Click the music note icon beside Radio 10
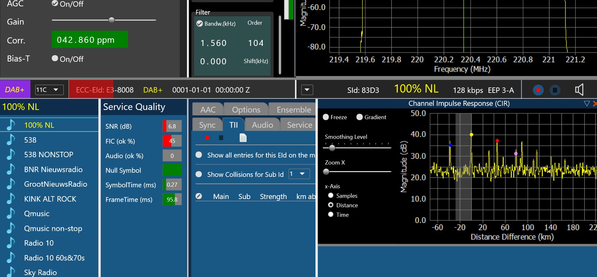The height and width of the screenshot is (277, 597). pos(11,243)
